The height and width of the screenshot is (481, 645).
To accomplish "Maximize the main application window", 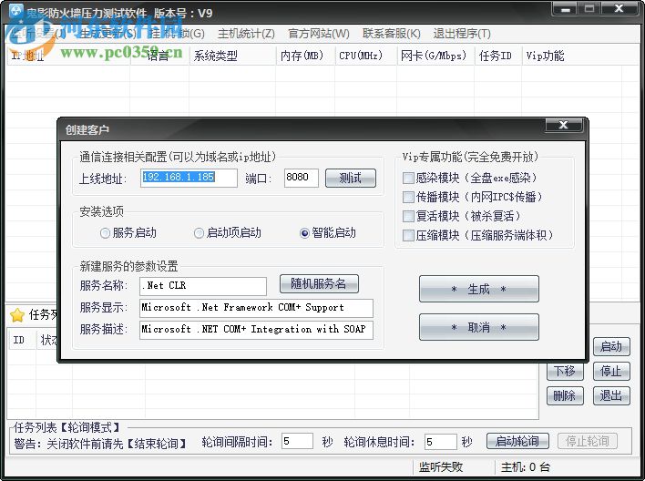I will [x=589, y=8].
